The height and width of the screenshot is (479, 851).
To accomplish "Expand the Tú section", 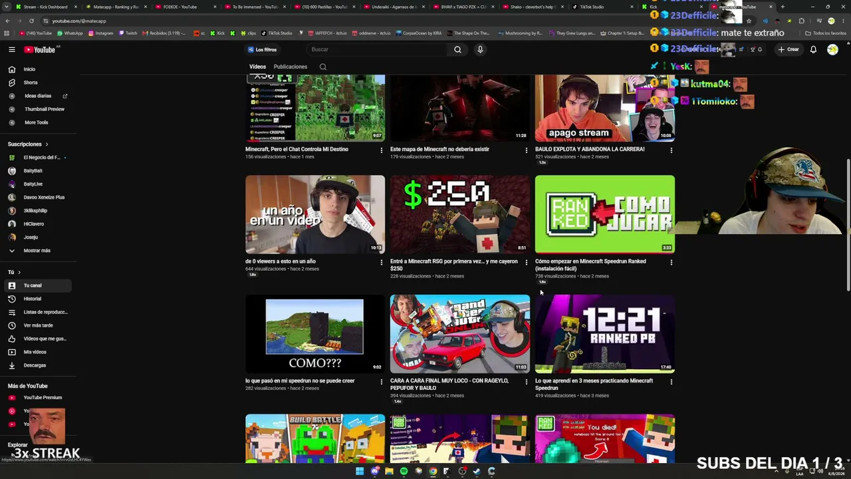I will (14, 272).
